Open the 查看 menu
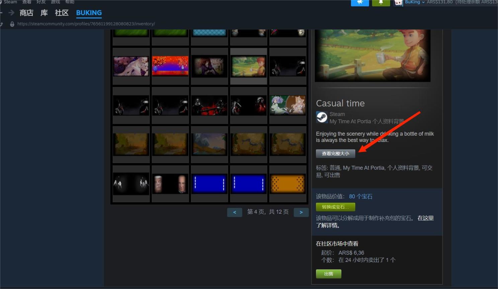 (x=27, y=2)
